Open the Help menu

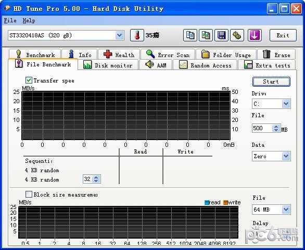tap(29, 20)
